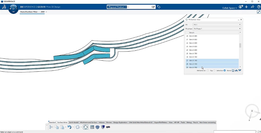The image size is (261, 133).
Task: Open the Physical Product search filter dropdown
Action: tap(117, 7)
